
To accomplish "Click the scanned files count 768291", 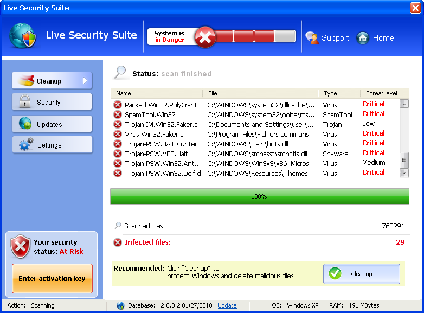I will coord(393,226).
